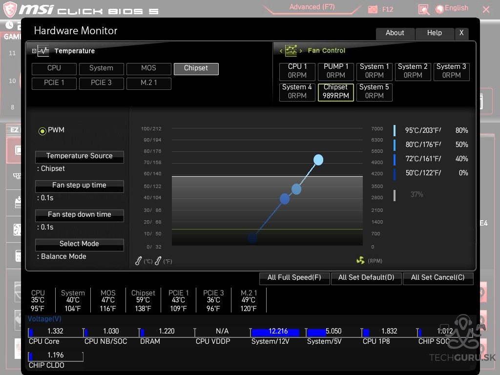This screenshot has width=500, height=375.
Task: Switch to System 2 fan tab
Action: click(x=413, y=71)
